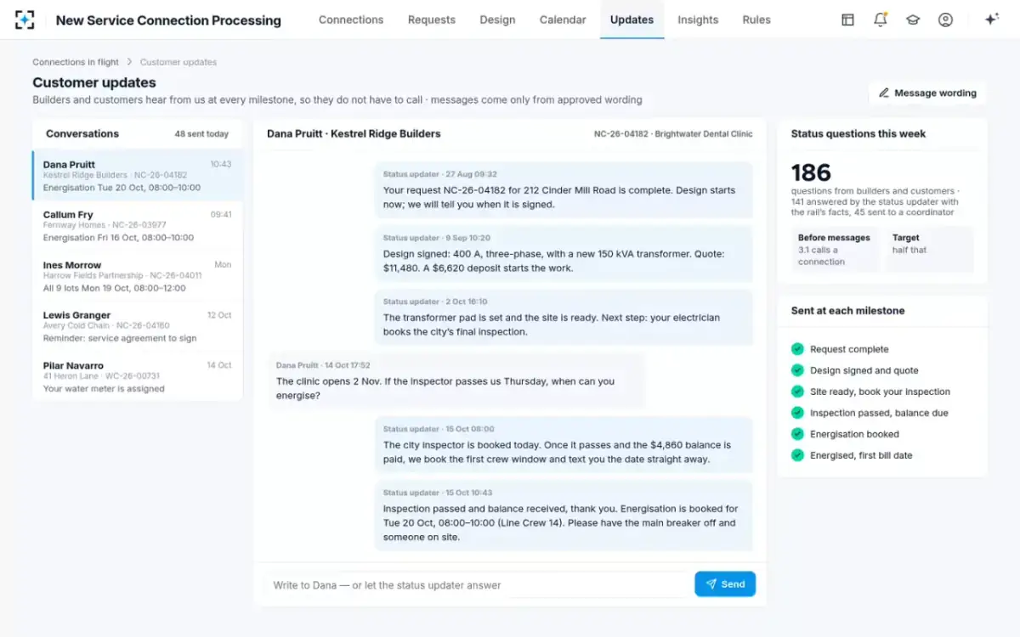Viewport: 1020px width, 637px height.
Task: Click green check beside Inspection passed
Action: click(797, 413)
